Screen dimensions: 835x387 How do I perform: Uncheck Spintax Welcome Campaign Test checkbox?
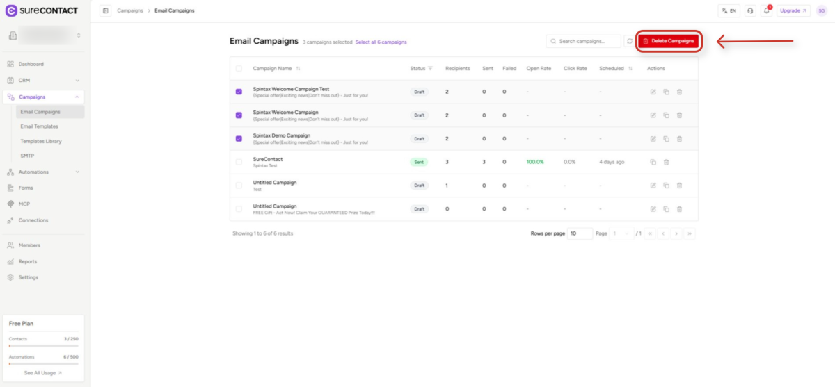pos(239,92)
